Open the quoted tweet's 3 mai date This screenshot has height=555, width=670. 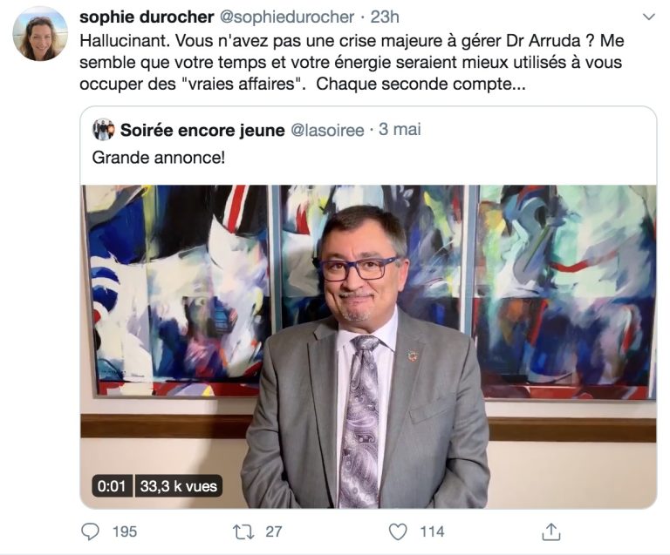(400, 129)
